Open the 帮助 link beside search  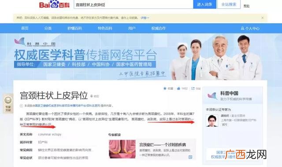click(246, 6)
